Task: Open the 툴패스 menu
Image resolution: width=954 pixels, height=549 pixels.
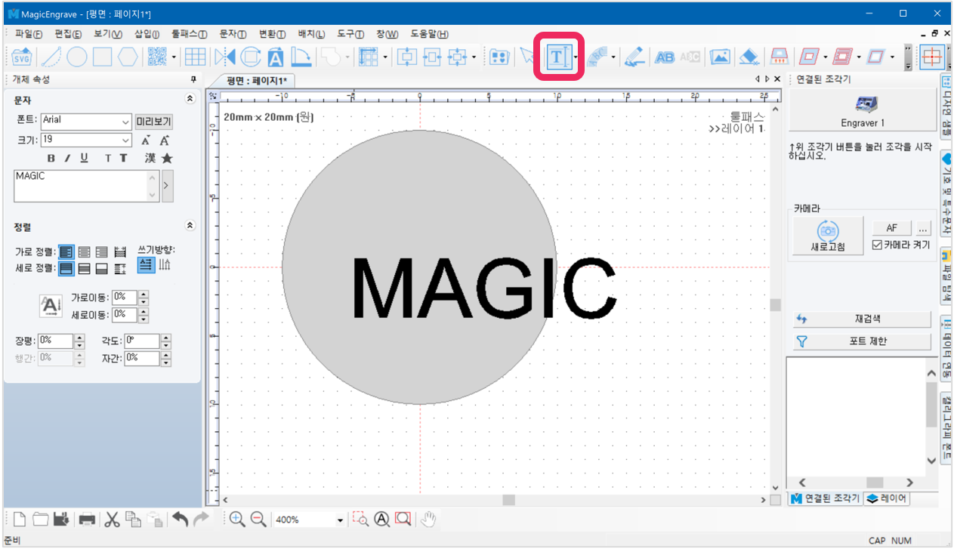Action: pyautogui.click(x=189, y=34)
